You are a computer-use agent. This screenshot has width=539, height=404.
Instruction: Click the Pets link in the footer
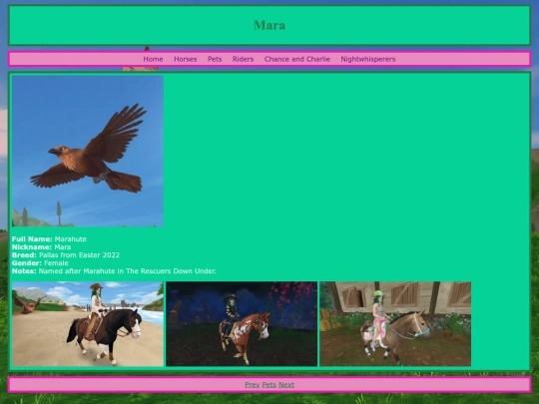[269, 385]
